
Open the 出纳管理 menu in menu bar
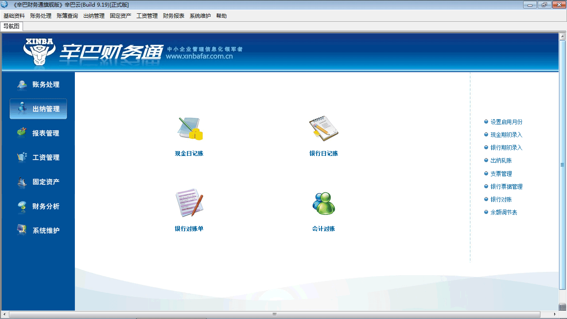point(94,16)
